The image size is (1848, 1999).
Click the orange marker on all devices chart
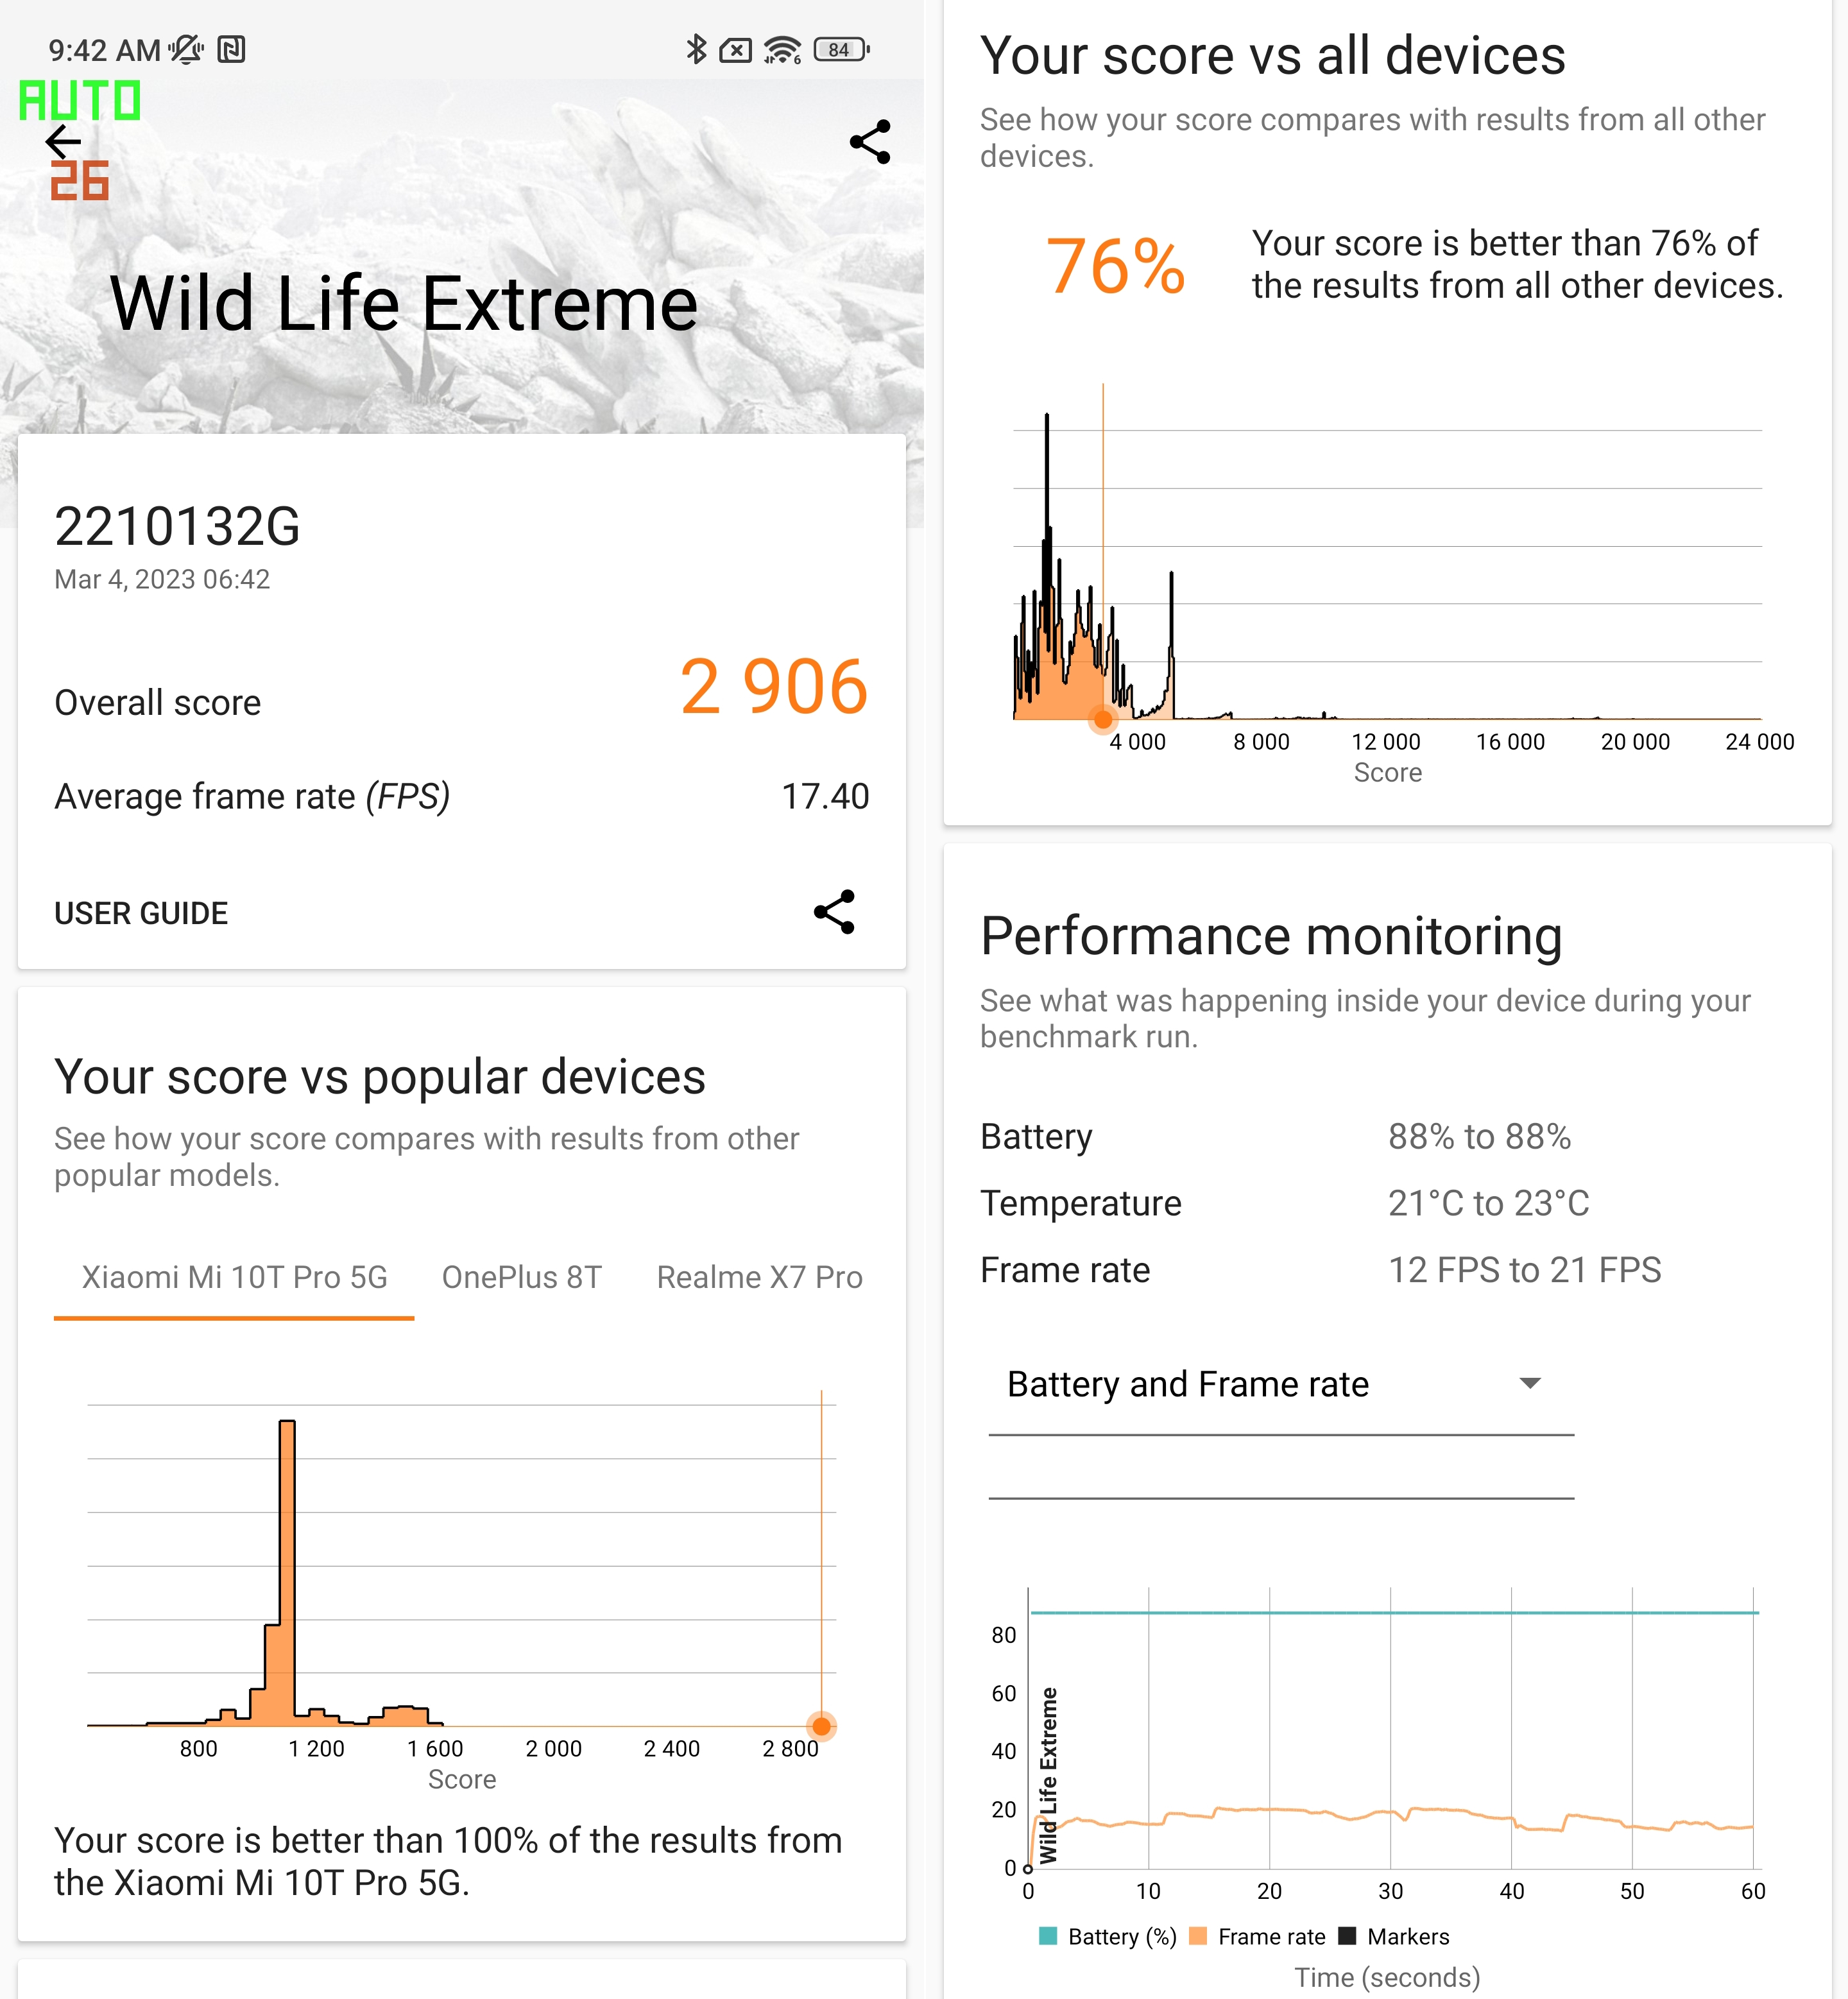coord(1103,719)
